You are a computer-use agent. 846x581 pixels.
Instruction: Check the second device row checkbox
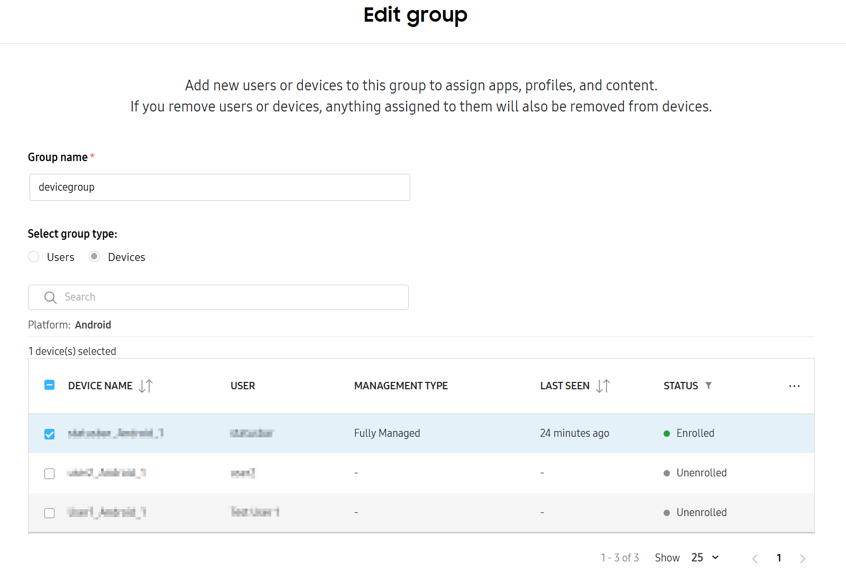coord(49,473)
